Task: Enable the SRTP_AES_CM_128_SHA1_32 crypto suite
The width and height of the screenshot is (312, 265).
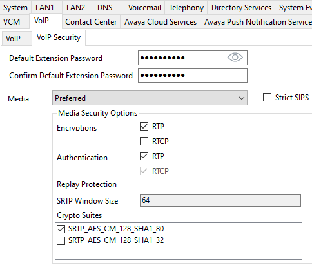Action: pyautogui.click(x=61, y=240)
